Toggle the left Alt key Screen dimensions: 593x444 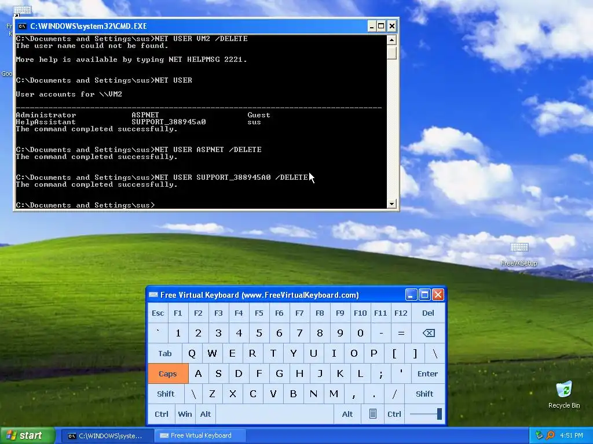point(206,414)
